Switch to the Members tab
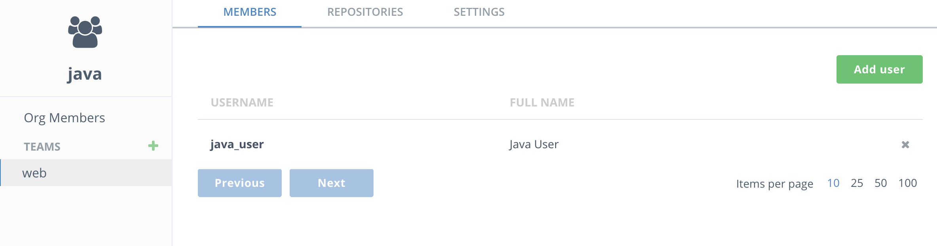Screen dimensions: 937x246 [250, 12]
